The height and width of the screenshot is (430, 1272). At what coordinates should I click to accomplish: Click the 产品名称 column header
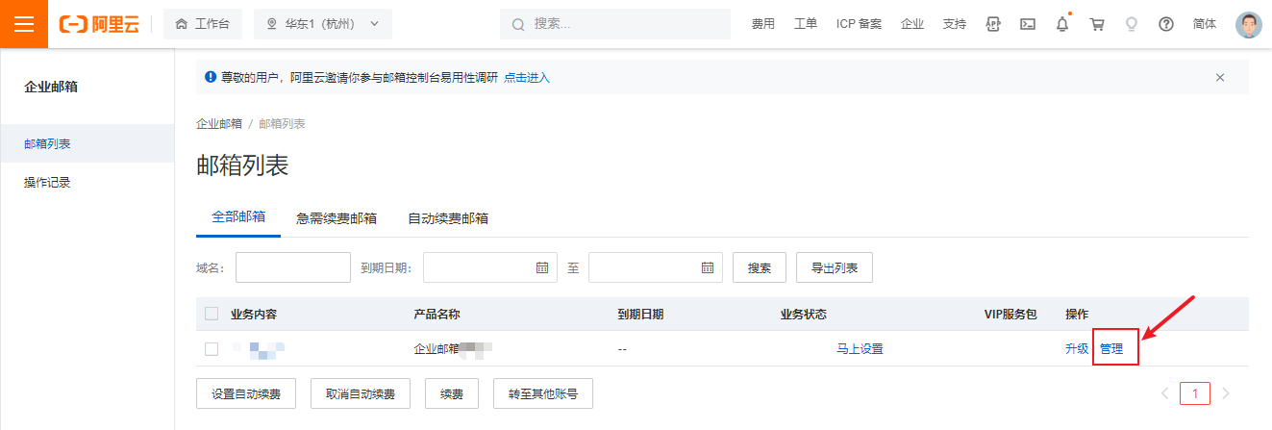[436, 314]
